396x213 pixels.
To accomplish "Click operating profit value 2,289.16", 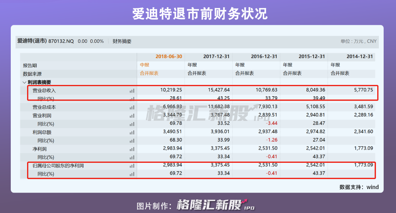I will pos(363,115).
